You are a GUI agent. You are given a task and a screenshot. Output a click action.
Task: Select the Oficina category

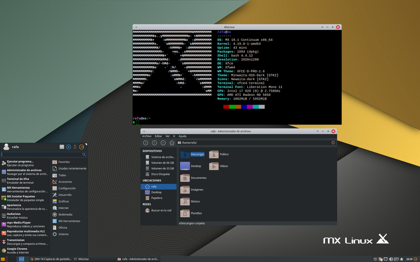point(69,227)
